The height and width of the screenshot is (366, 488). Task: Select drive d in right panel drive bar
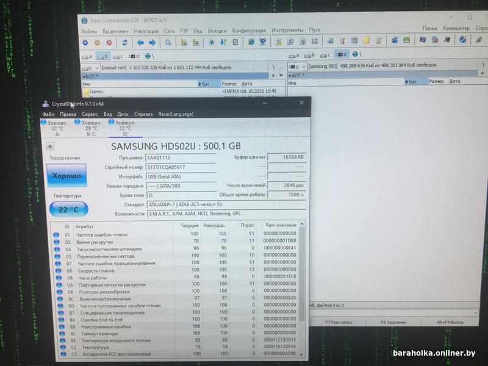342,54
